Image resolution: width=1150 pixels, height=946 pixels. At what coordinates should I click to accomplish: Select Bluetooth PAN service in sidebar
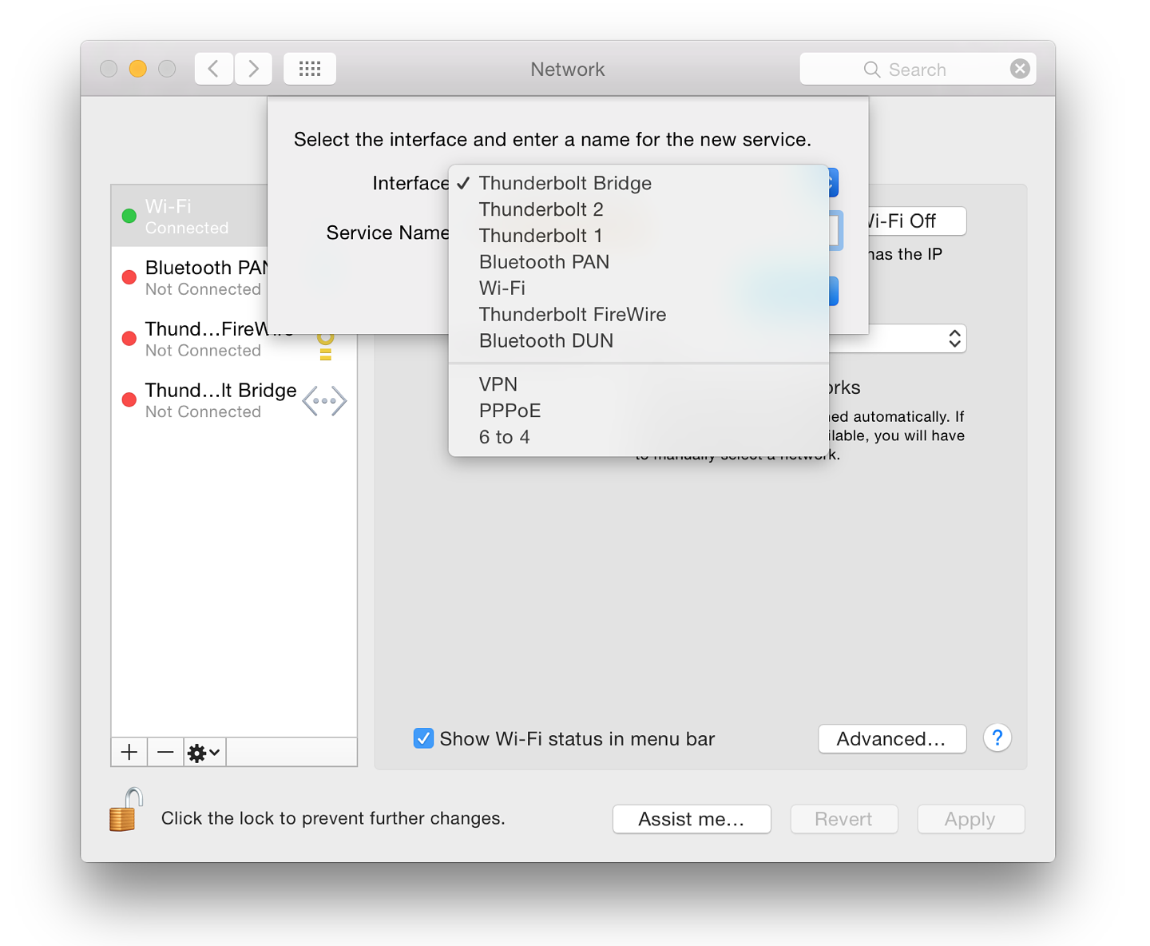coord(190,277)
